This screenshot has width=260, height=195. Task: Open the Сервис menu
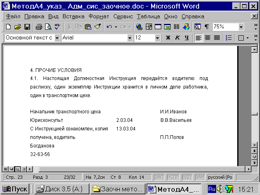pyautogui.click(x=123, y=16)
